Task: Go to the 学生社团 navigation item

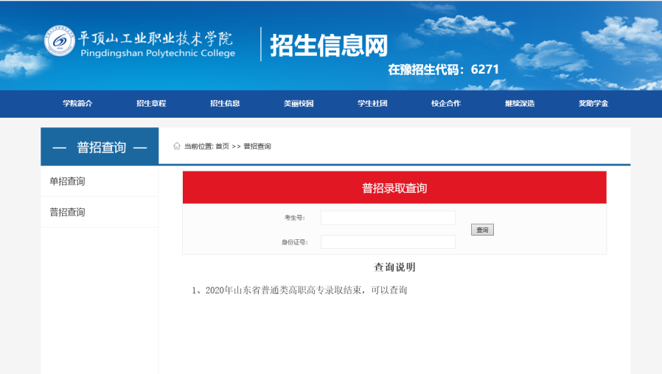Action: pos(372,103)
